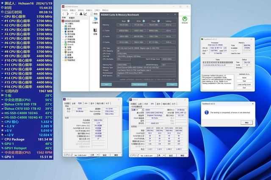The height and width of the screenshot is (180, 271).
Task: Expand the 性能测试 node in AIDA64 tree
Action: (63, 60)
